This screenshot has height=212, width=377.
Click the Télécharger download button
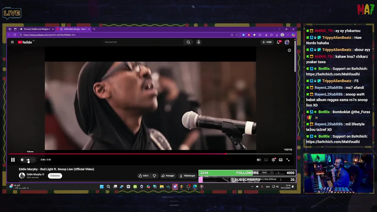click(187, 176)
